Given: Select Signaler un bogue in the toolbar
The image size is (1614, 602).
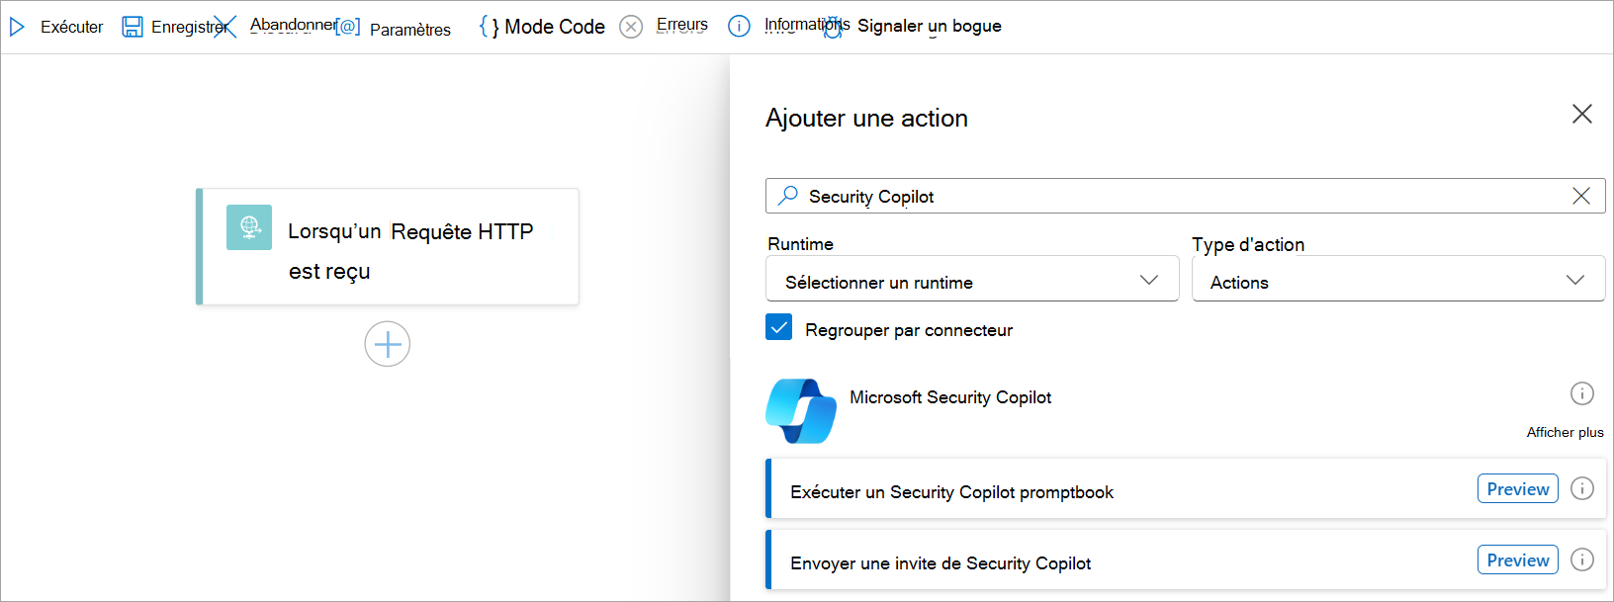Looking at the screenshot, I should pyautogui.click(x=928, y=27).
